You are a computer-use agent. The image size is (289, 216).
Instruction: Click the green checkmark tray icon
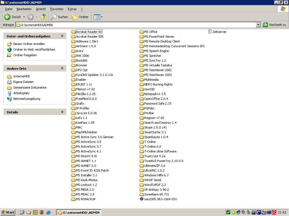click(228, 213)
